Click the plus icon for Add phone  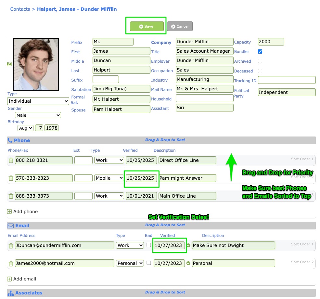[x=9, y=212]
